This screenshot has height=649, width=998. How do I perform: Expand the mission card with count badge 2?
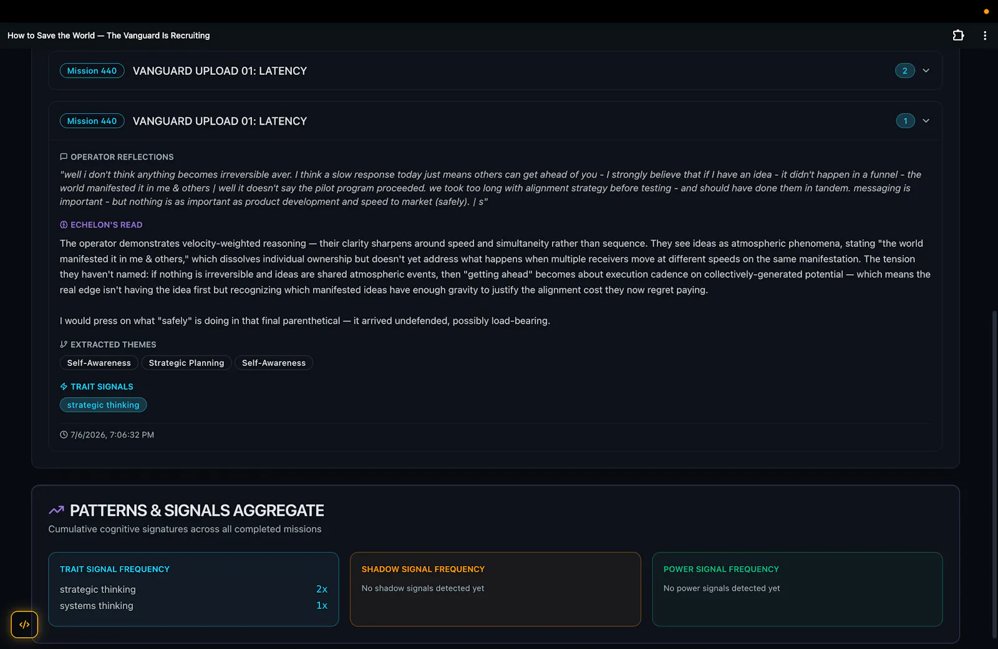point(926,70)
